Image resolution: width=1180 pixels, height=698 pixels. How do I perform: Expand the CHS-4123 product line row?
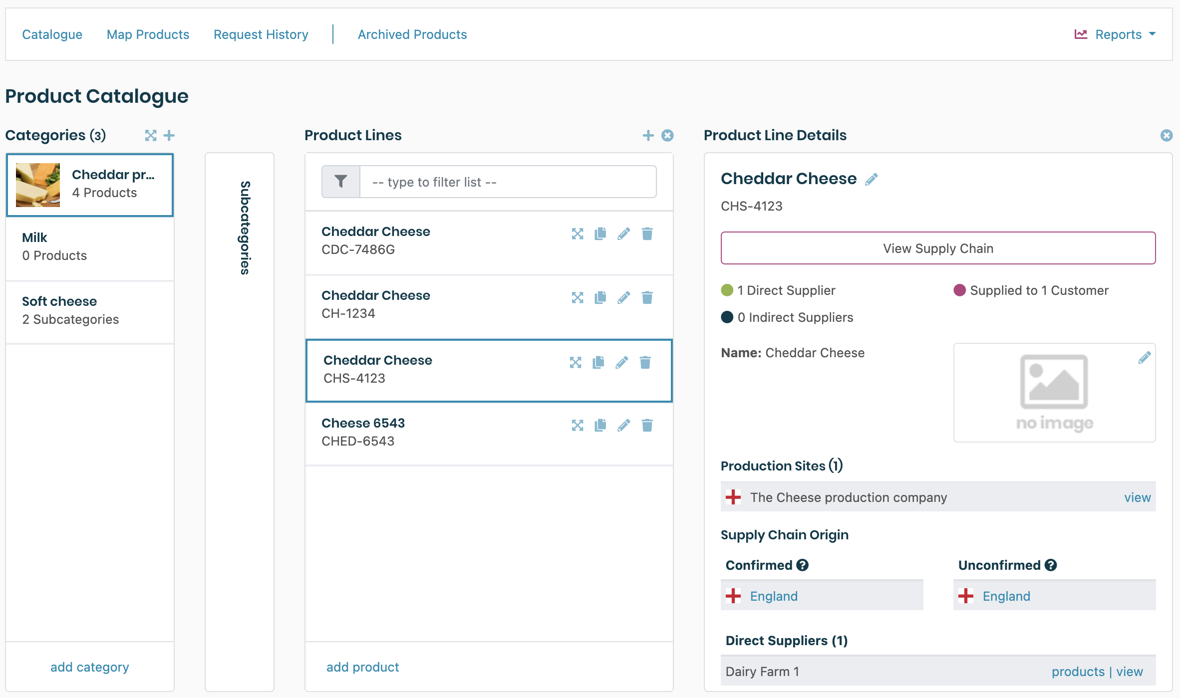tap(576, 363)
